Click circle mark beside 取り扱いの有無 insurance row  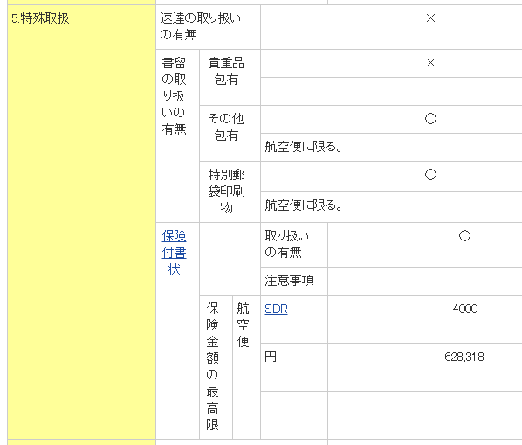464,236
